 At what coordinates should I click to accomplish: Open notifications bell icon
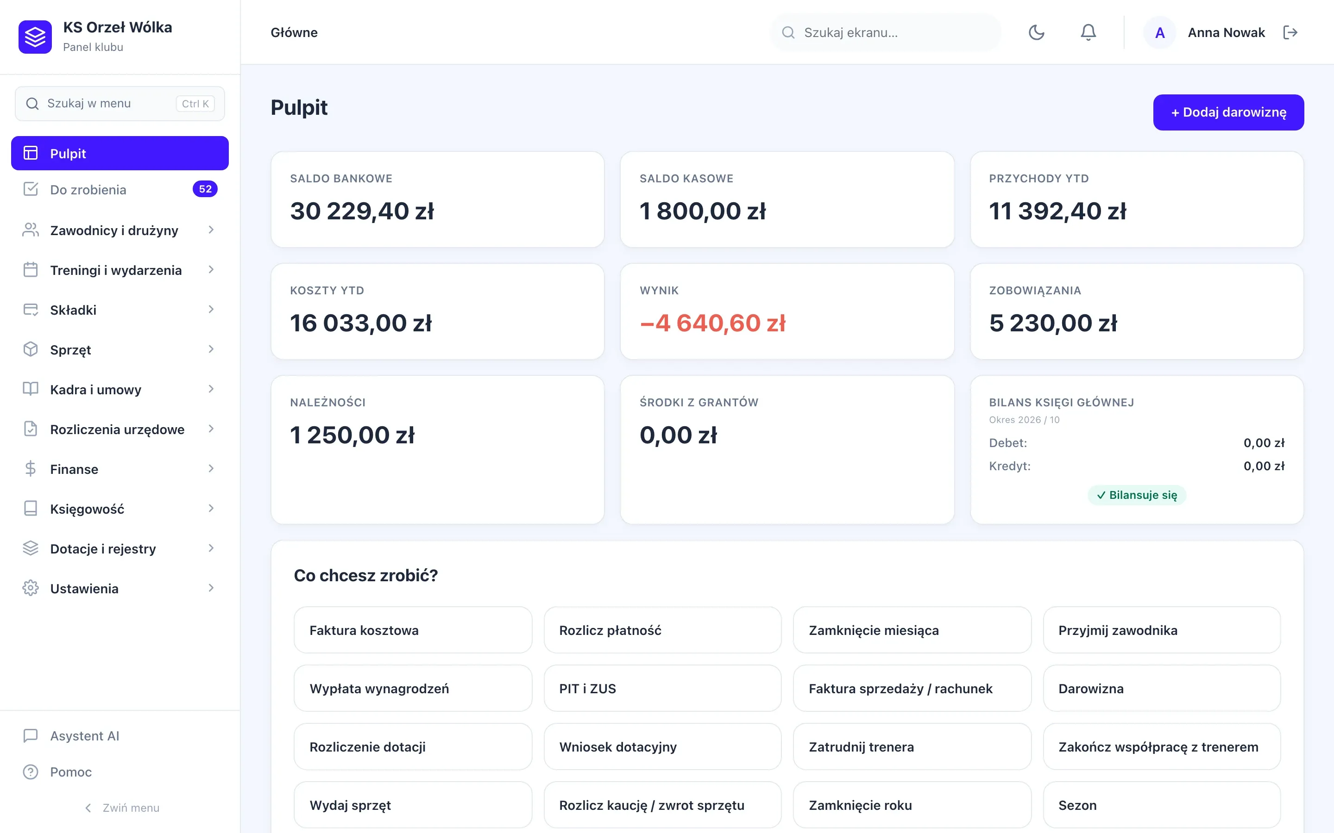pyautogui.click(x=1088, y=32)
